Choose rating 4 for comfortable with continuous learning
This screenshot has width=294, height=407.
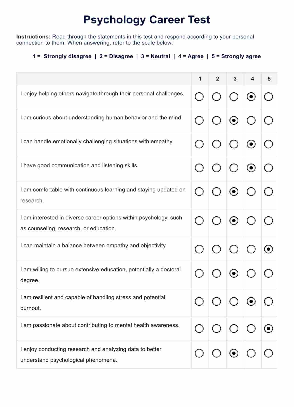(251, 192)
